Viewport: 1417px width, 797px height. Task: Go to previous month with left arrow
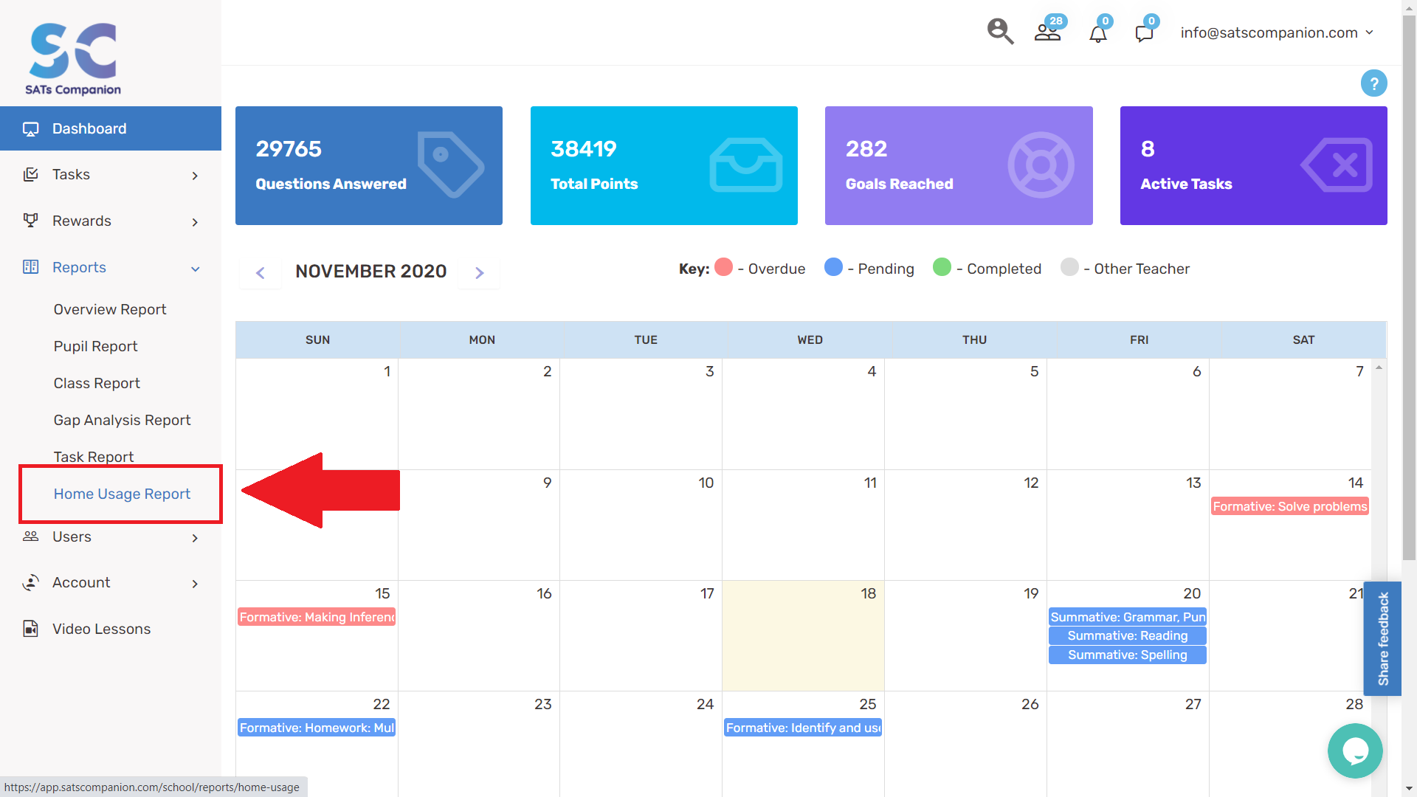coord(261,273)
